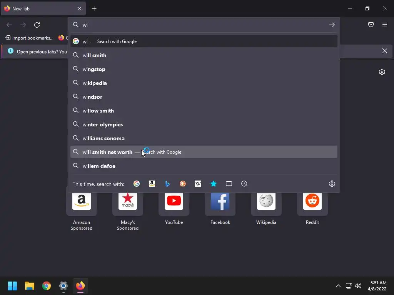
Task: Open search settings gear in dropdown
Action: pos(332,184)
